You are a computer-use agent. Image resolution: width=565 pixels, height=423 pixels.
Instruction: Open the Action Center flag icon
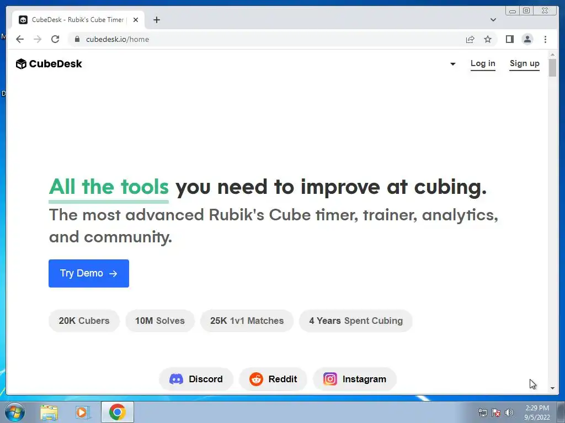point(496,413)
